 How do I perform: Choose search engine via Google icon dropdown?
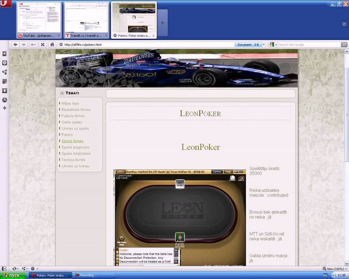[x=273, y=45]
